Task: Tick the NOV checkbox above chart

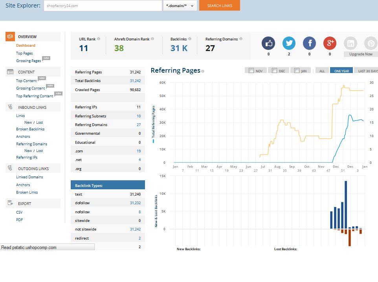Action: coord(251,71)
